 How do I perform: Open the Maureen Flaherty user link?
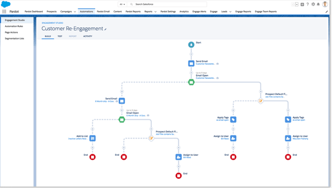coord(300,139)
